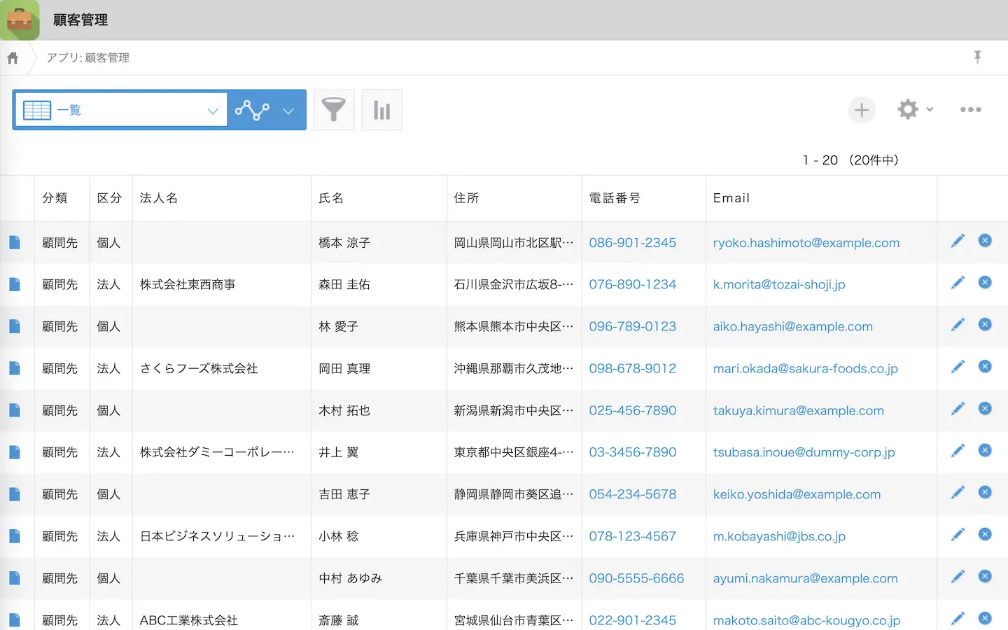Click the plus icon to add record
Image resolution: width=1008 pixels, height=630 pixels.
click(862, 110)
